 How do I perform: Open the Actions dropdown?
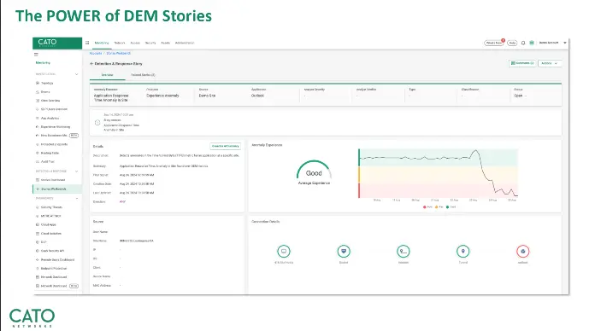550,63
